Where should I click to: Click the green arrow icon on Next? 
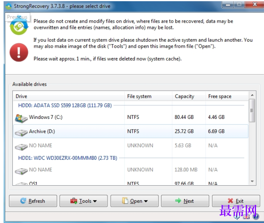[178, 200]
